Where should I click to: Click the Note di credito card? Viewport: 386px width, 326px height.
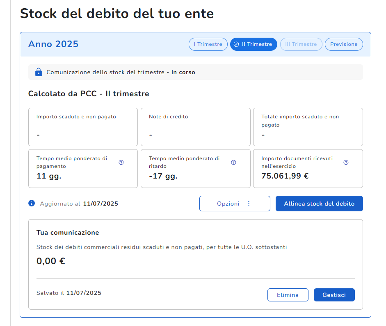pyautogui.click(x=195, y=127)
